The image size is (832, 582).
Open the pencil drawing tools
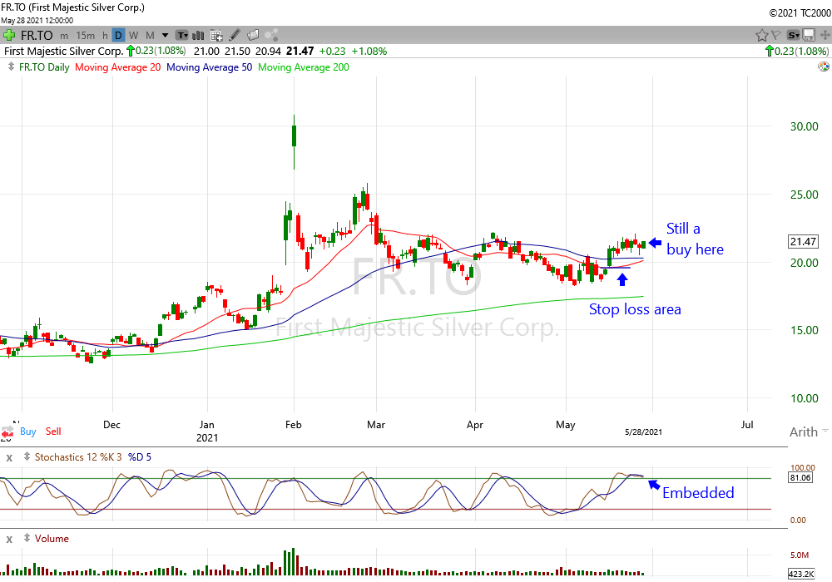tap(235, 36)
